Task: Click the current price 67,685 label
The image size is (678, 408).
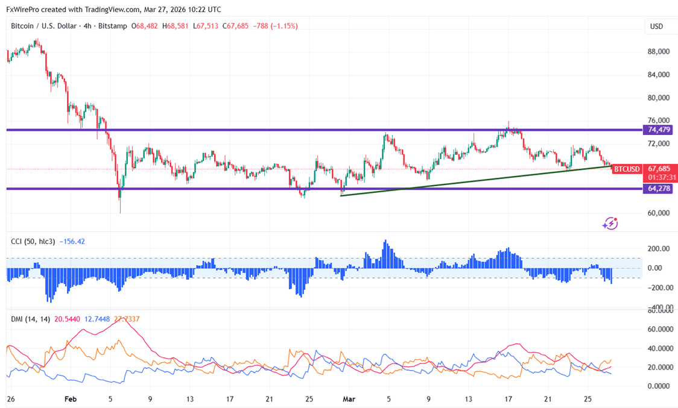Action: tap(659, 169)
